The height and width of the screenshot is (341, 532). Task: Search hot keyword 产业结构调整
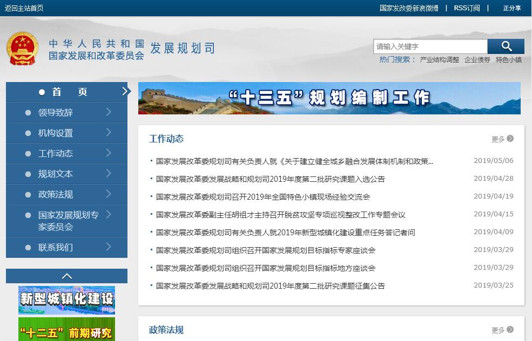click(x=440, y=60)
